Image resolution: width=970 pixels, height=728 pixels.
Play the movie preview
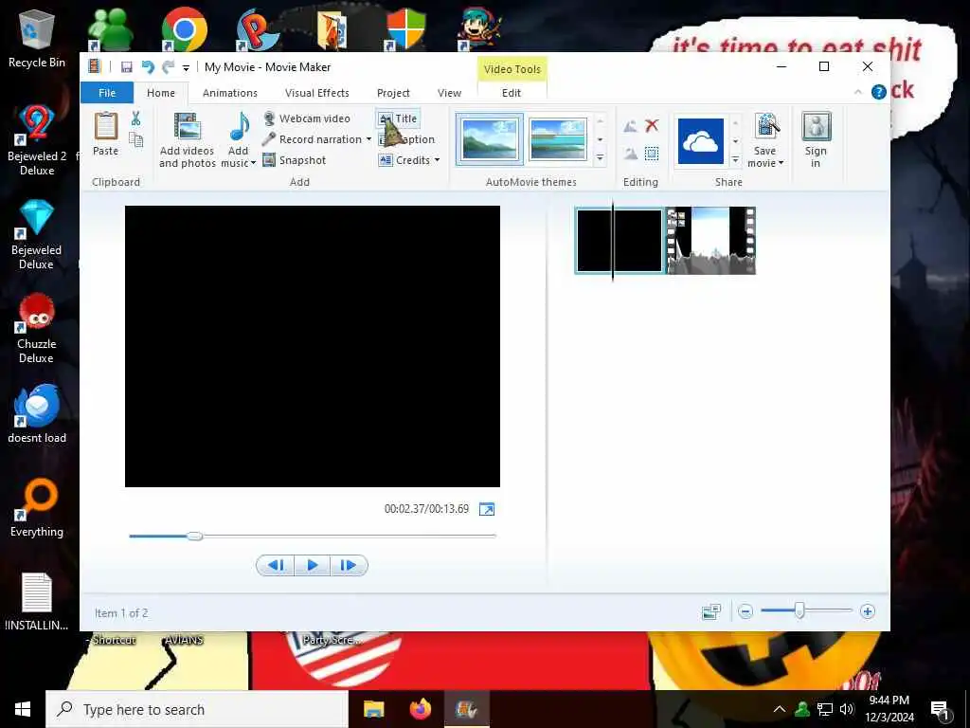pos(313,565)
